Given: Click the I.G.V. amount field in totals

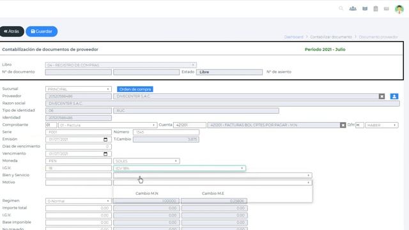Looking at the screenshot, I should (78, 215).
